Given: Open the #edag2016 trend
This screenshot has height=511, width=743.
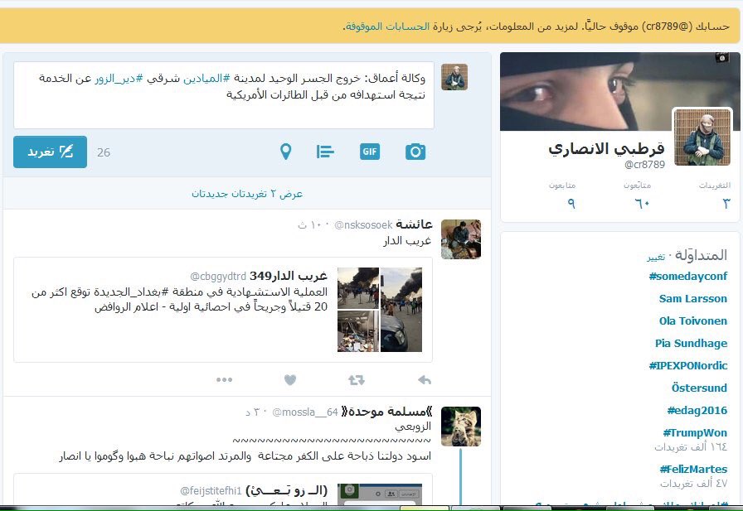Looking at the screenshot, I should tap(697, 411).
